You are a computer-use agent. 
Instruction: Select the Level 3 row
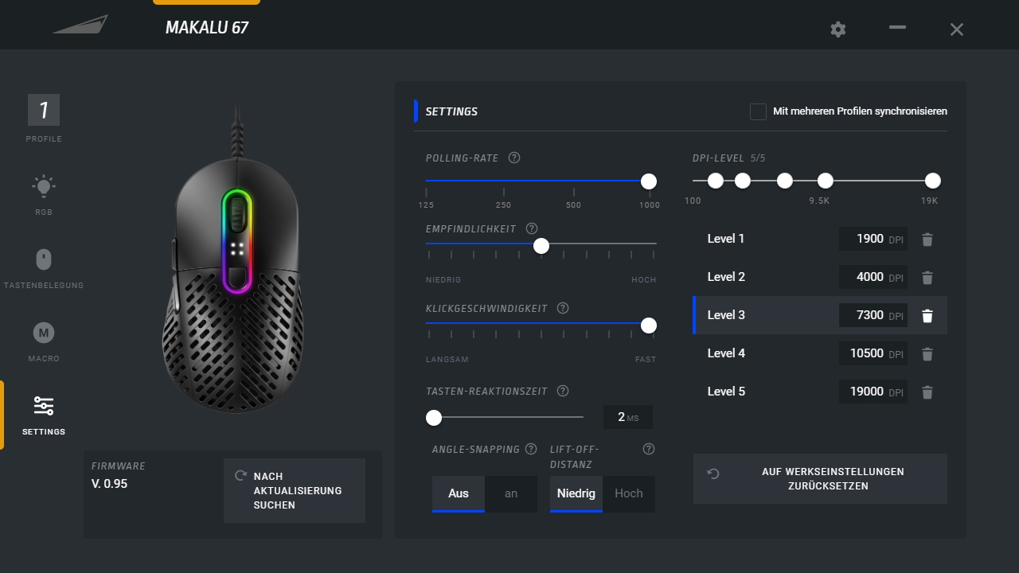[820, 315]
